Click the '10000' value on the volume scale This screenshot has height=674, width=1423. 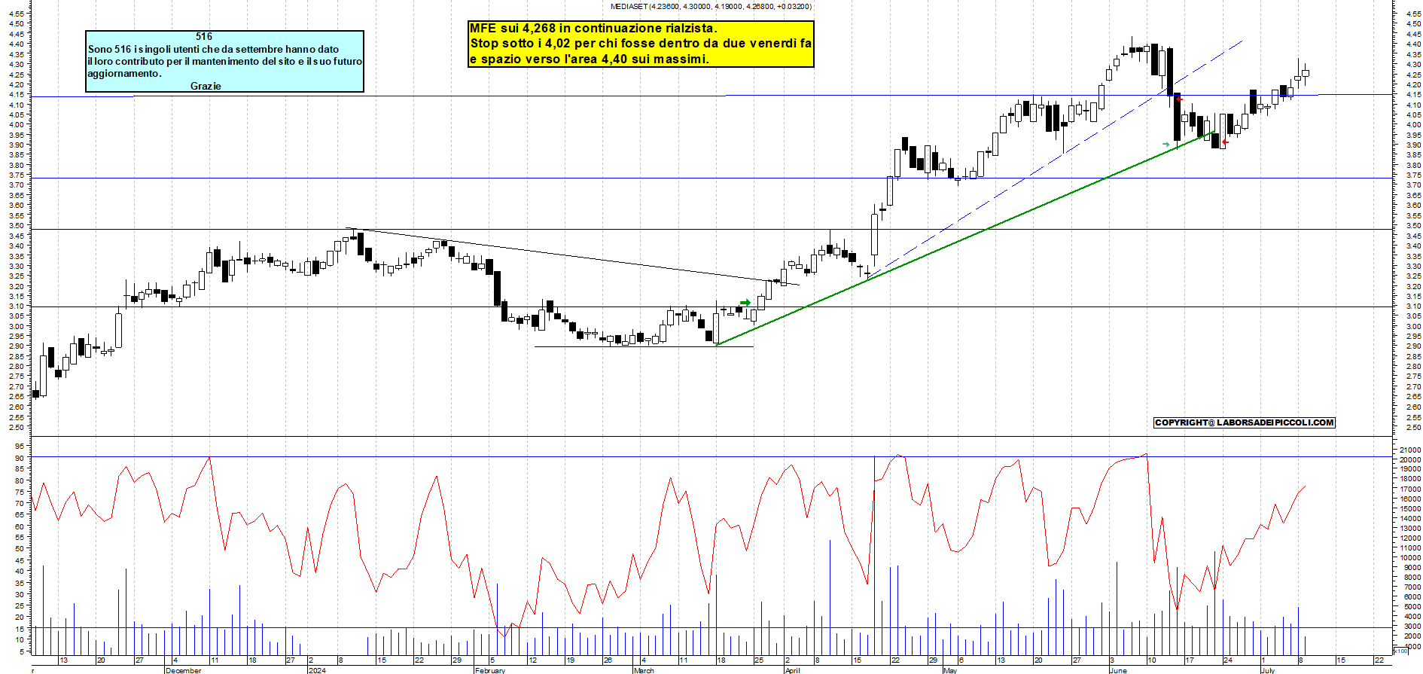pos(1410,558)
